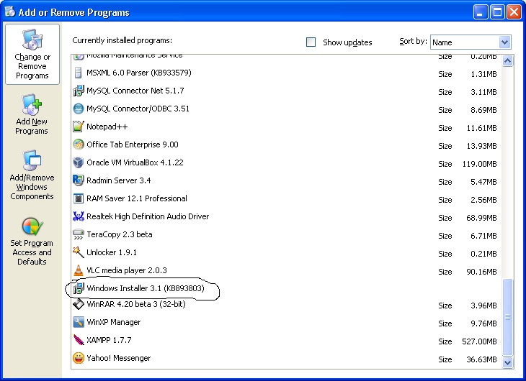Select VLC media player 2.0.3 entry
This screenshot has height=381, width=526.
285,270
